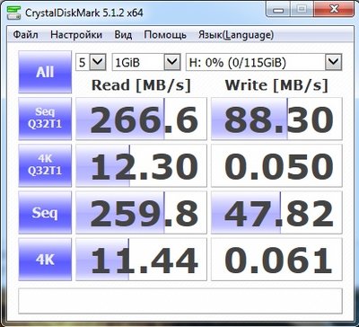Click the disabled maximize window button
Image resolution: width=359 pixels, height=327 pixels.
(301, 10)
